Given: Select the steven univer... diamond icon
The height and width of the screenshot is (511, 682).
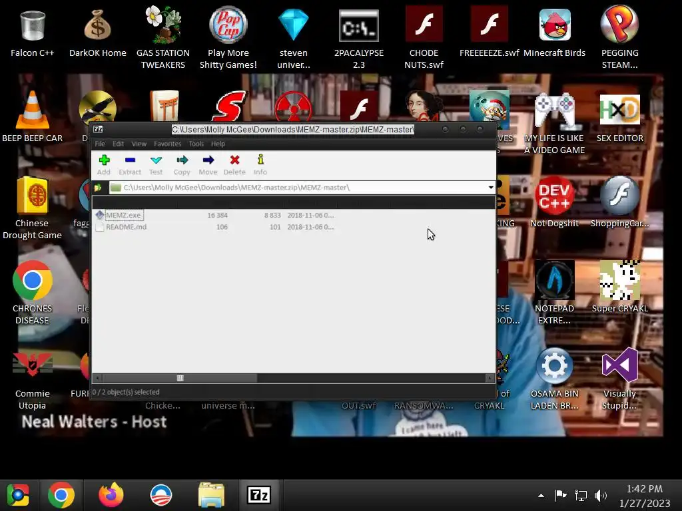Looking at the screenshot, I should (x=294, y=38).
